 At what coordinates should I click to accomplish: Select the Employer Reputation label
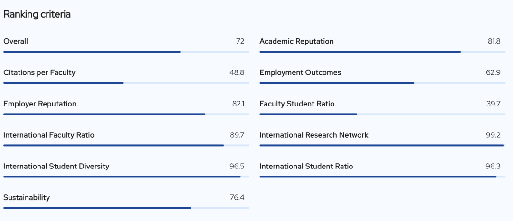point(40,104)
